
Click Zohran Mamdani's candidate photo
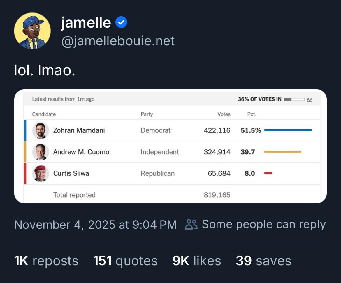pyautogui.click(x=41, y=130)
